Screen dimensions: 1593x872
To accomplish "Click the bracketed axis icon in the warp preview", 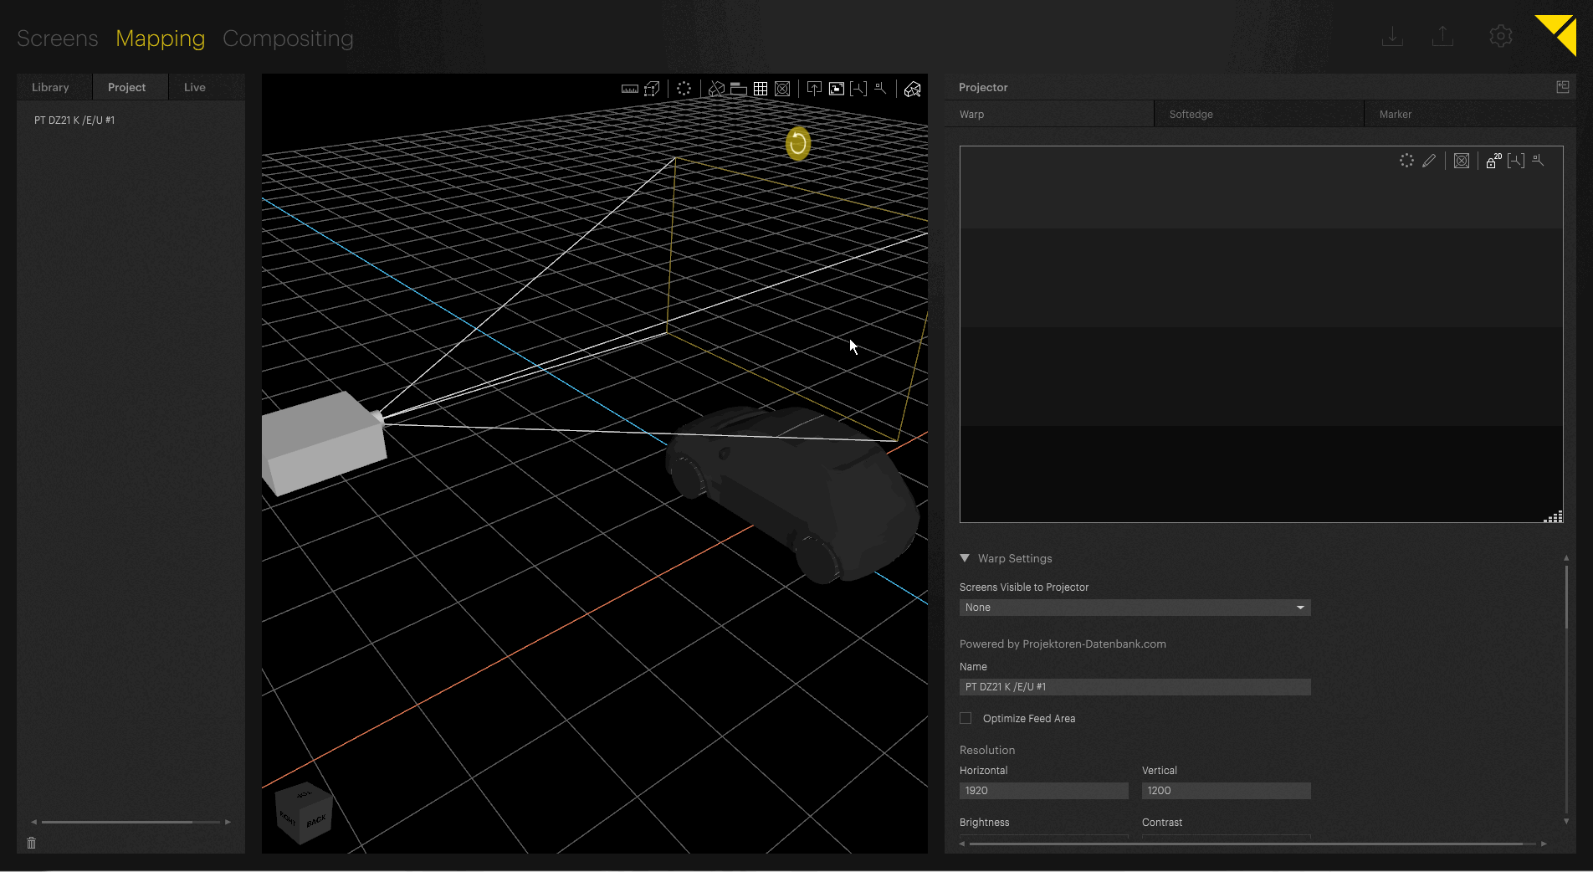I will 1516,161.
